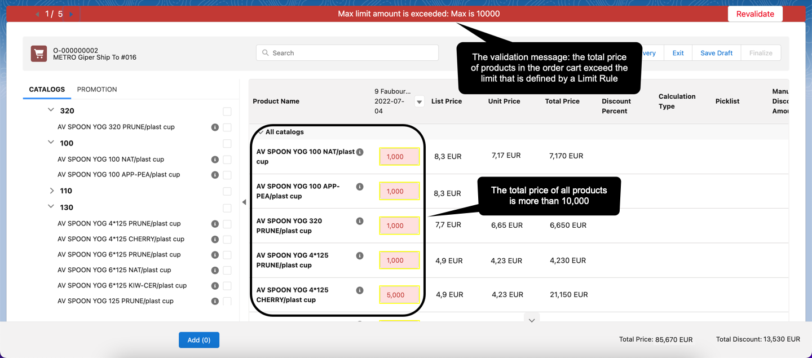Screen dimensions: 812x358
Task: Click the Revalidate button
Action: pyautogui.click(x=755, y=14)
